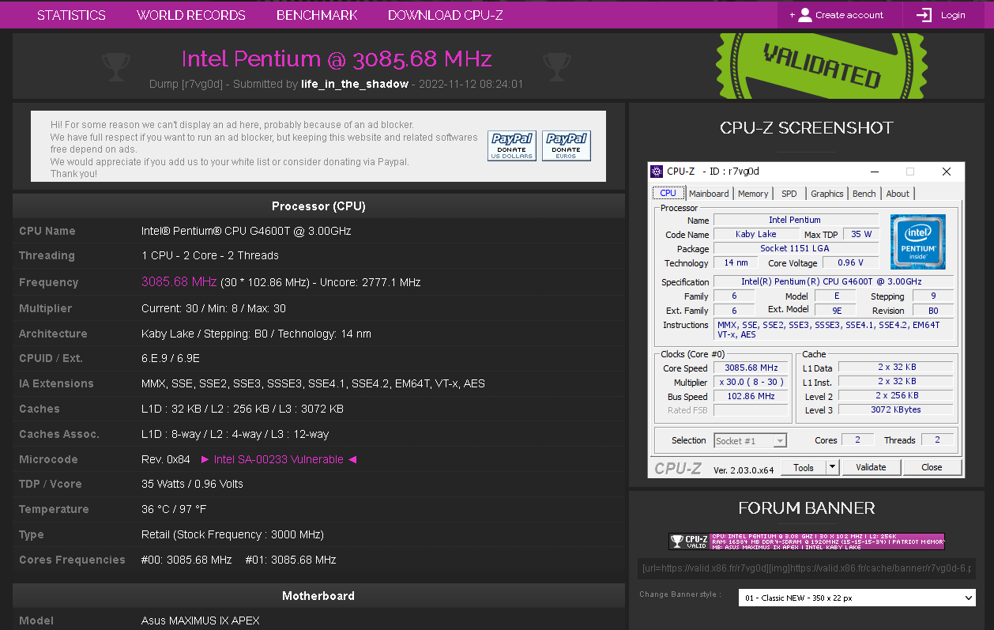Select the SPD tab in CPU-Z screenshot

pyautogui.click(x=789, y=194)
